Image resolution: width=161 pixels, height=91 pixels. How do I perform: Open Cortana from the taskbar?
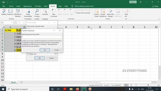click(x=52, y=89)
